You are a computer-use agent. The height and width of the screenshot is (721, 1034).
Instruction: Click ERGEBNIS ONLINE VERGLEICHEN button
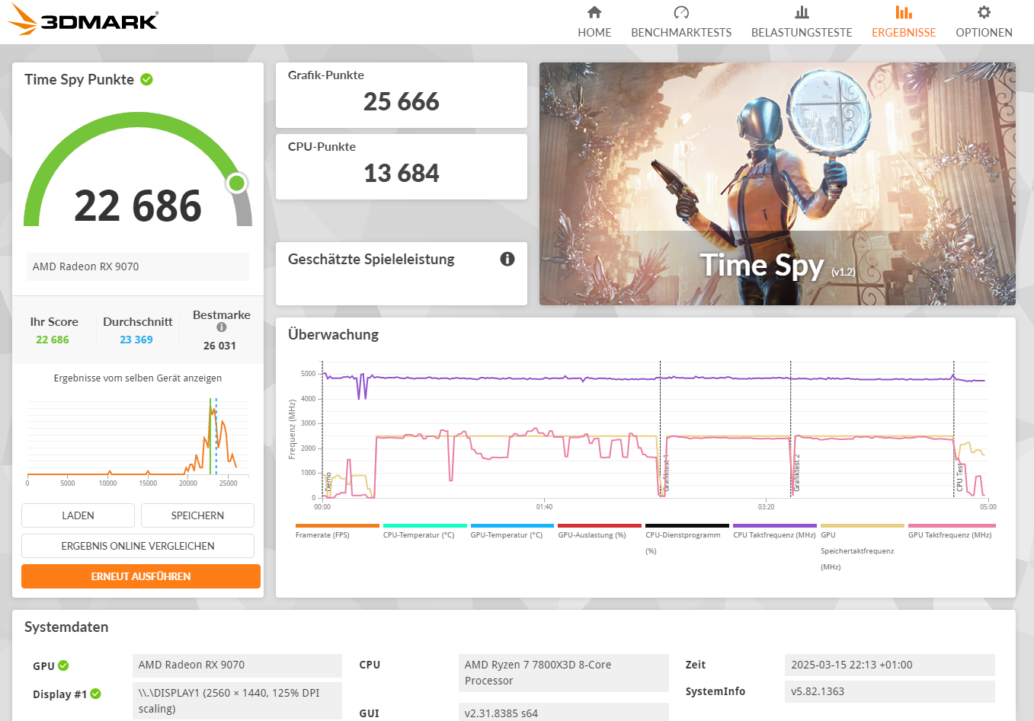coord(138,546)
